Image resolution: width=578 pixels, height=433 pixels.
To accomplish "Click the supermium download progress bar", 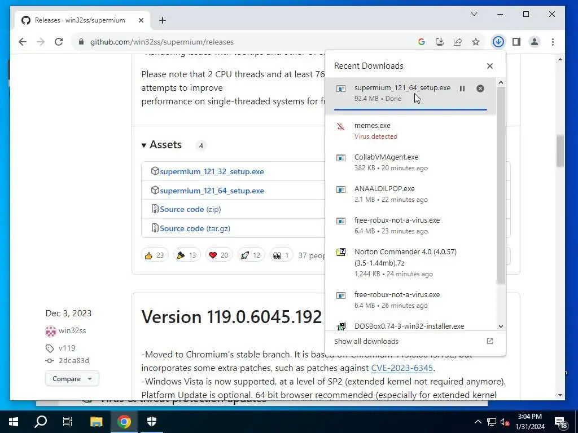I will (x=410, y=109).
